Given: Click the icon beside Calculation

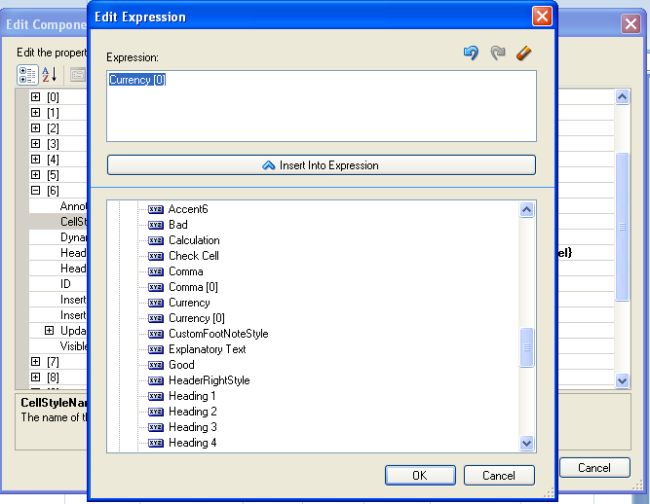Looking at the screenshot, I should pyautogui.click(x=156, y=240).
